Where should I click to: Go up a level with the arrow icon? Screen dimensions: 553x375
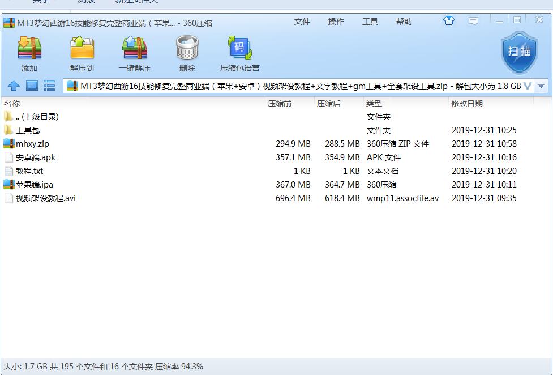tap(14, 86)
